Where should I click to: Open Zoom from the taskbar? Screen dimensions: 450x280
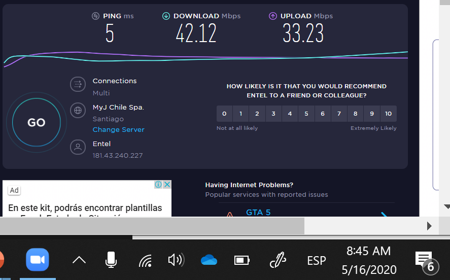point(38,260)
